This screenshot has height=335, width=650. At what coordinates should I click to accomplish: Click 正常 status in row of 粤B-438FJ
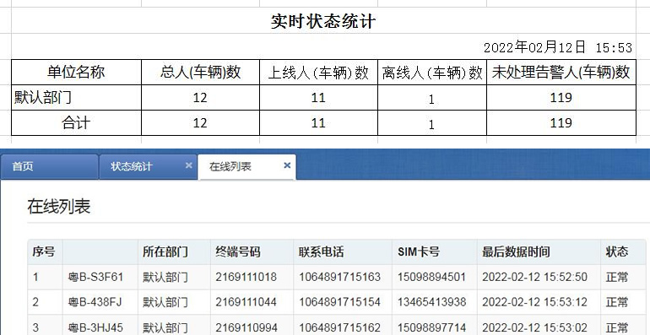[617, 302]
